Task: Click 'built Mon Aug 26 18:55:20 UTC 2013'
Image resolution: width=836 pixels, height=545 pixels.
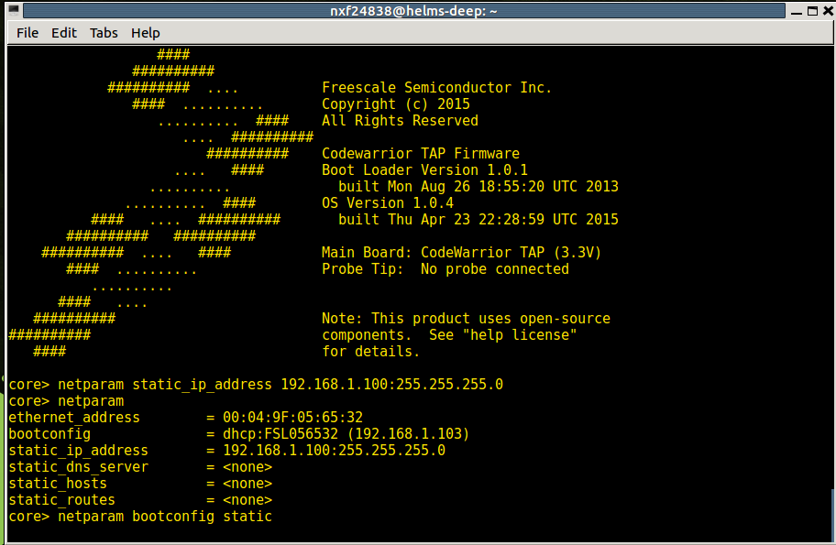Action: [478, 187]
